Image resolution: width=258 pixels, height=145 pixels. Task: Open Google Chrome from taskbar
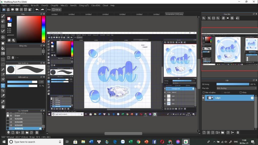[x=138, y=142]
